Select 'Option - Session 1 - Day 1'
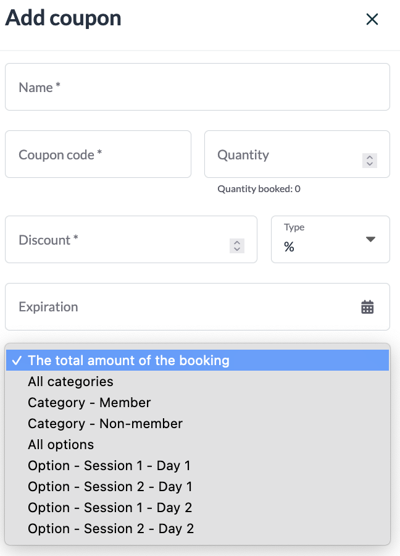The image size is (400, 556). point(109,466)
